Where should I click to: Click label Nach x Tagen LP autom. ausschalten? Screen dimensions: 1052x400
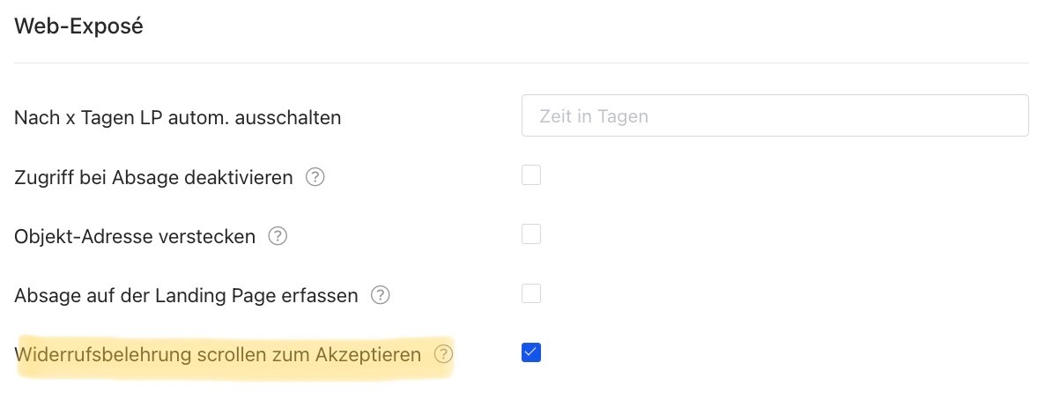tap(177, 117)
